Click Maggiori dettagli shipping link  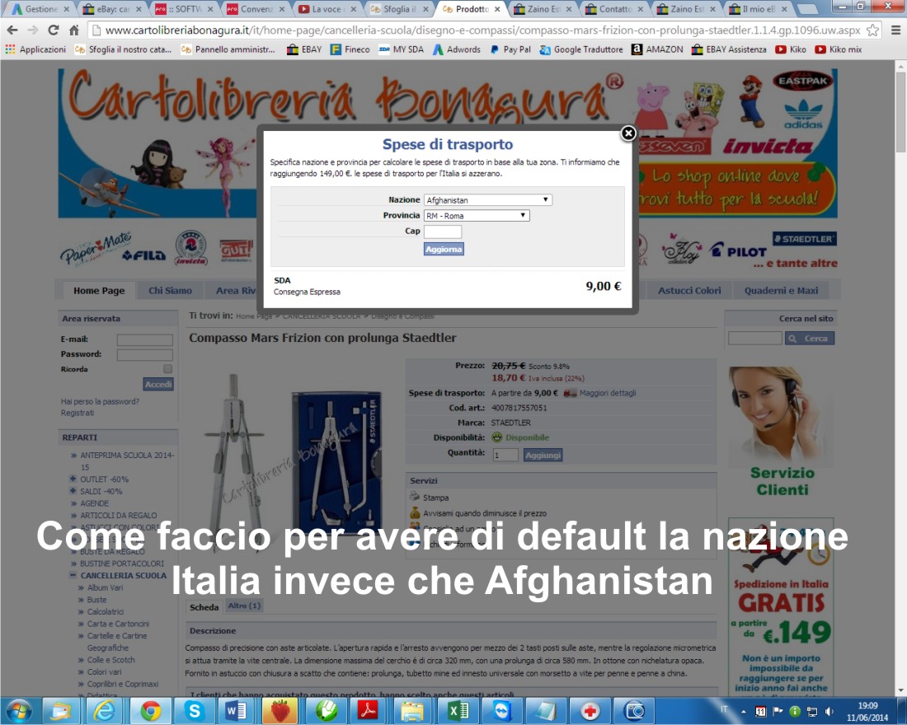(608, 393)
